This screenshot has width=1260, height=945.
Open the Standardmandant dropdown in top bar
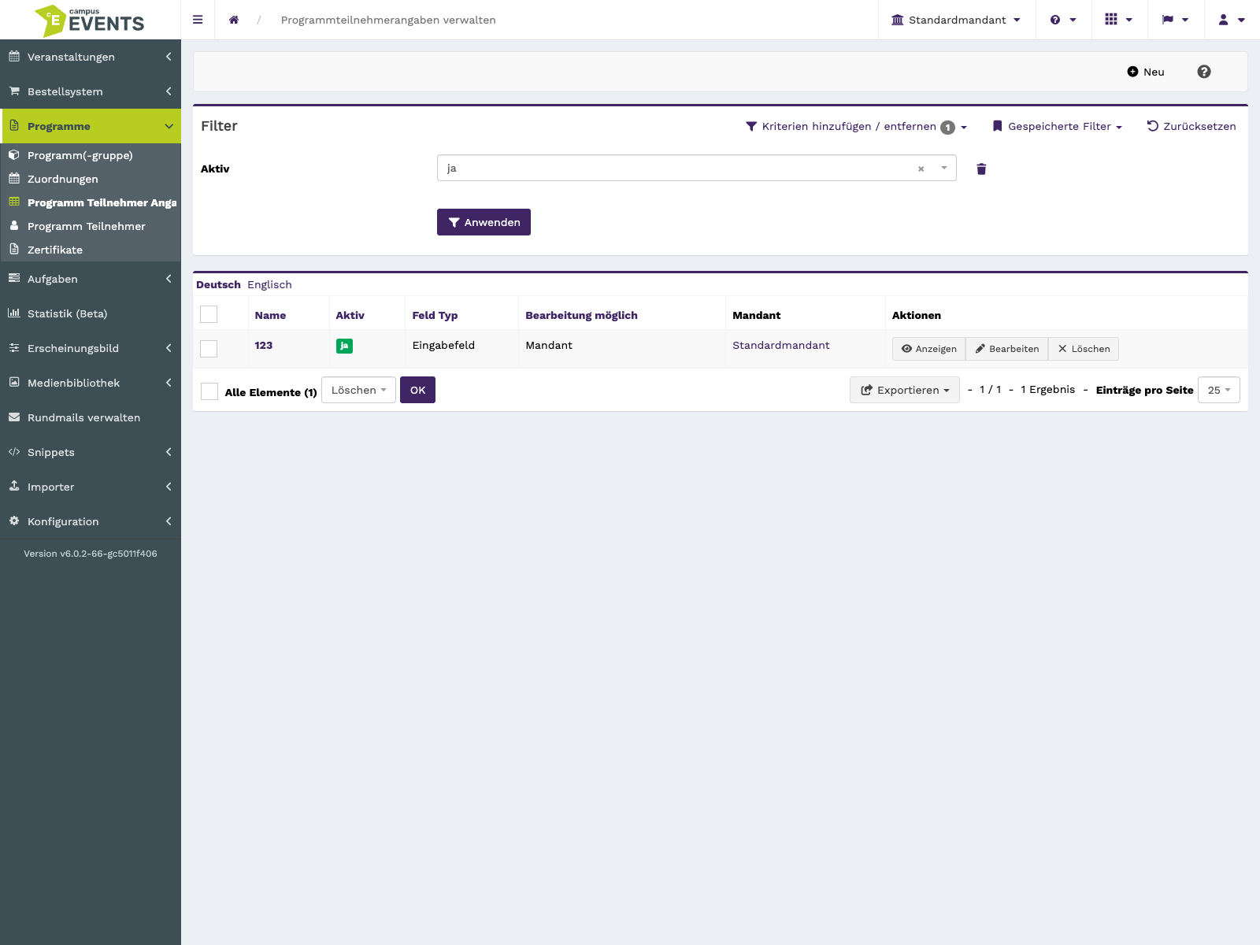[956, 20]
